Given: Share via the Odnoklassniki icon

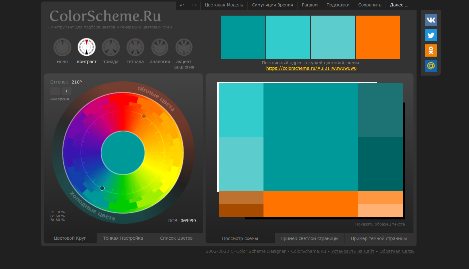Looking at the screenshot, I should tap(431, 50).
